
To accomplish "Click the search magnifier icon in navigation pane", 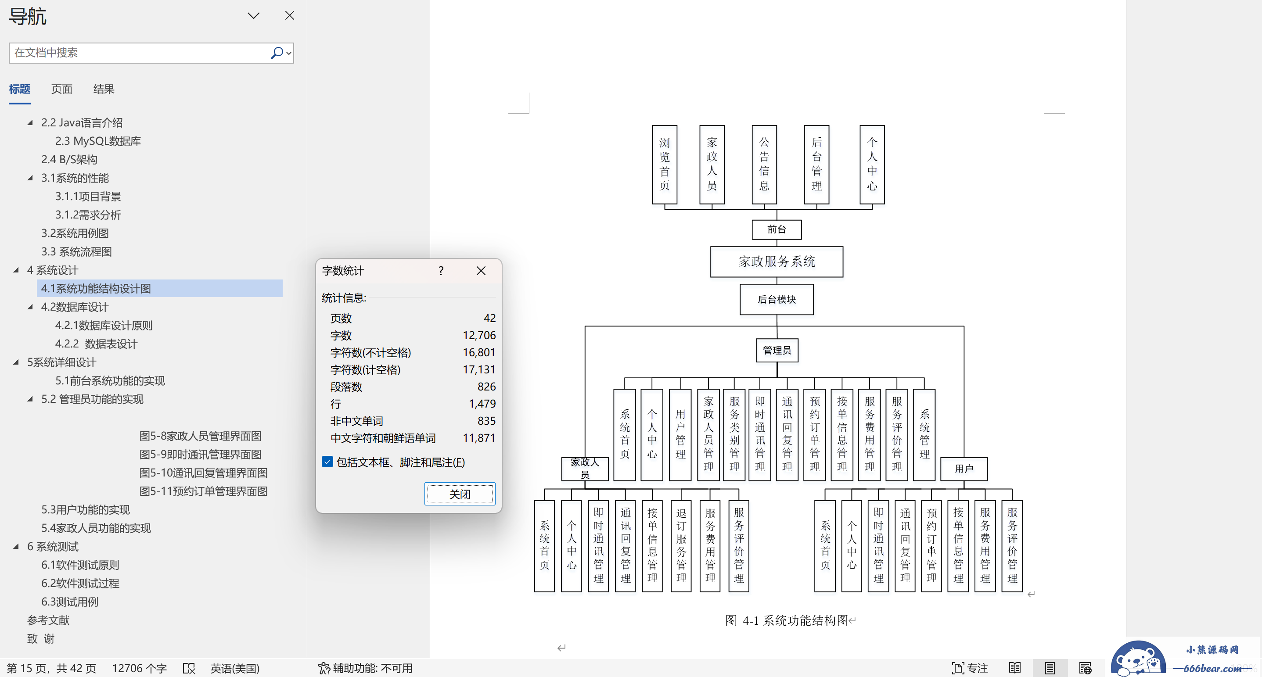I will click(276, 52).
